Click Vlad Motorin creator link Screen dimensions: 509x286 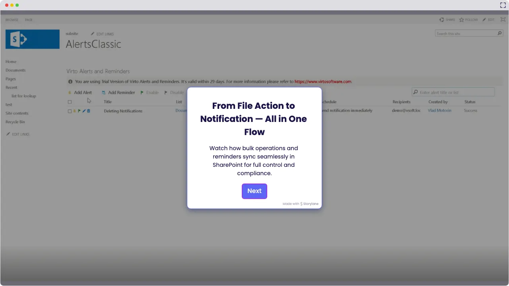pyautogui.click(x=439, y=111)
